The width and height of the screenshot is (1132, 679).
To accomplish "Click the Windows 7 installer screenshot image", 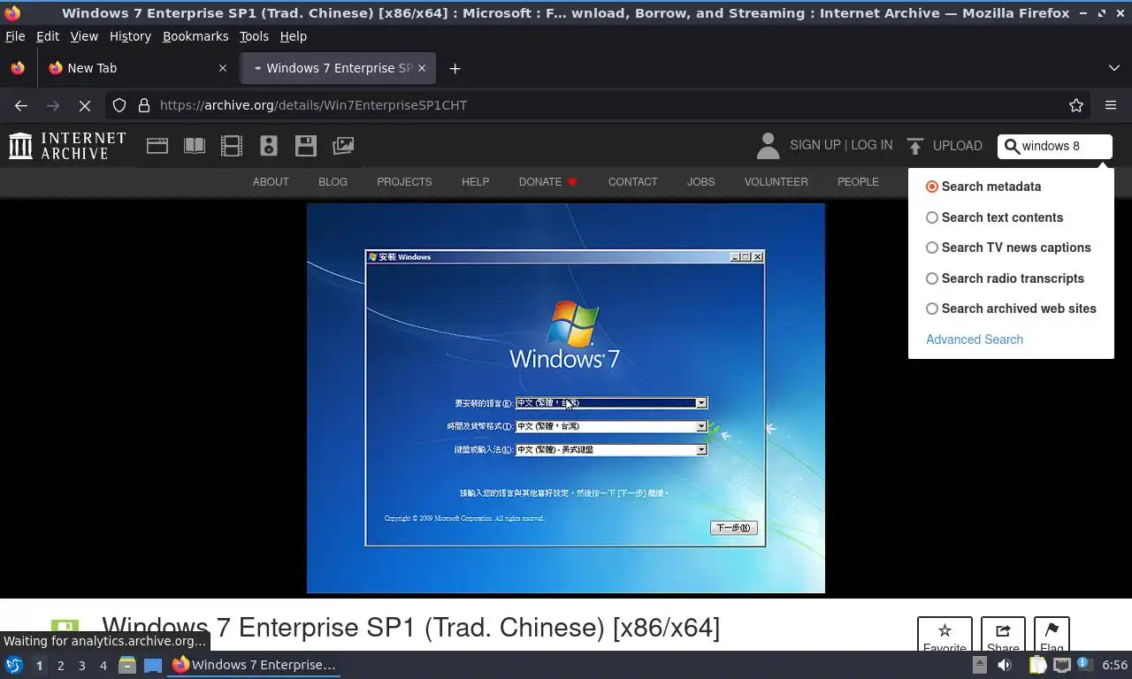I will (566, 398).
